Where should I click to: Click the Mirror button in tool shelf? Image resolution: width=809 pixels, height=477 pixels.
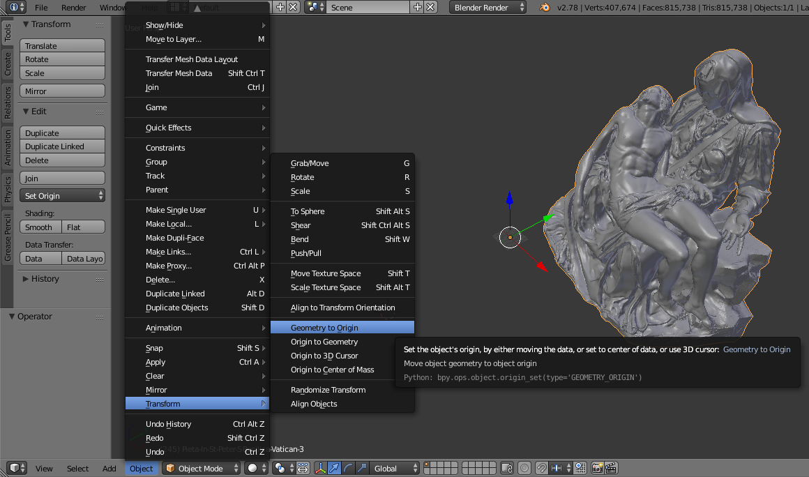(x=63, y=91)
